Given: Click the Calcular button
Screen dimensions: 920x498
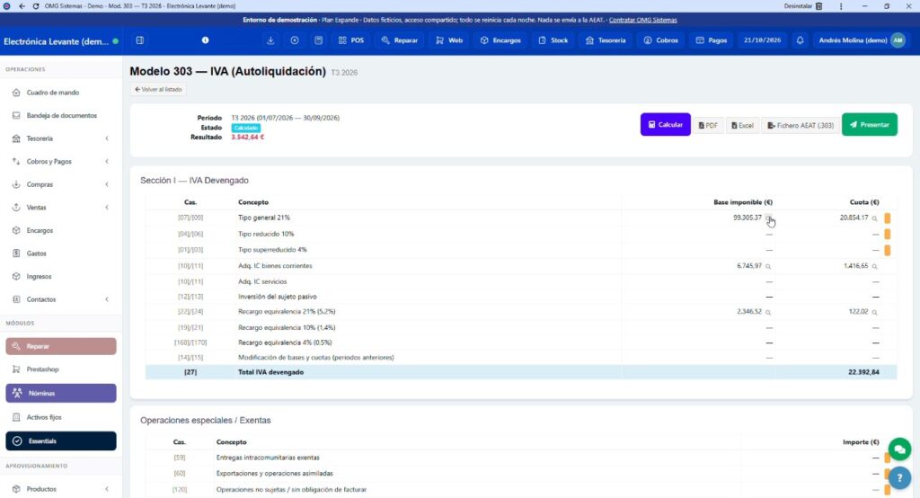Looking at the screenshot, I should pyautogui.click(x=666, y=124).
